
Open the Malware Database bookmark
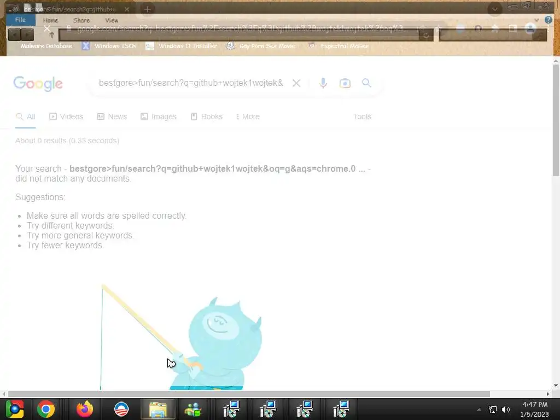(x=46, y=46)
